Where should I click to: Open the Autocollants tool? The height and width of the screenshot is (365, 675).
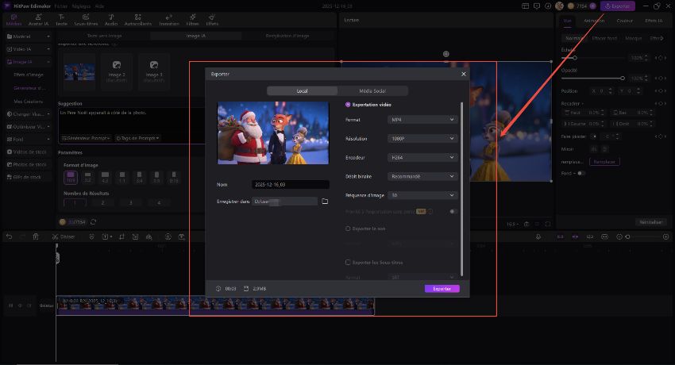click(137, 20)
